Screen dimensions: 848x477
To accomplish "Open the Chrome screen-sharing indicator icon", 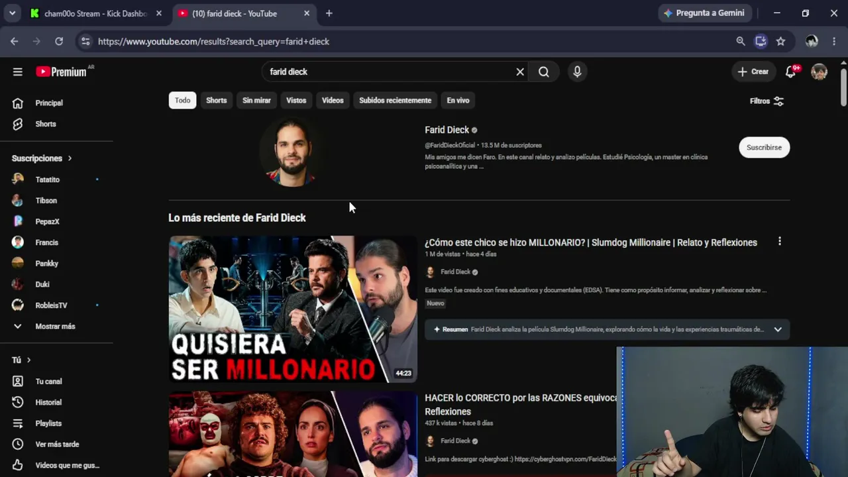I will pos(761,41).
